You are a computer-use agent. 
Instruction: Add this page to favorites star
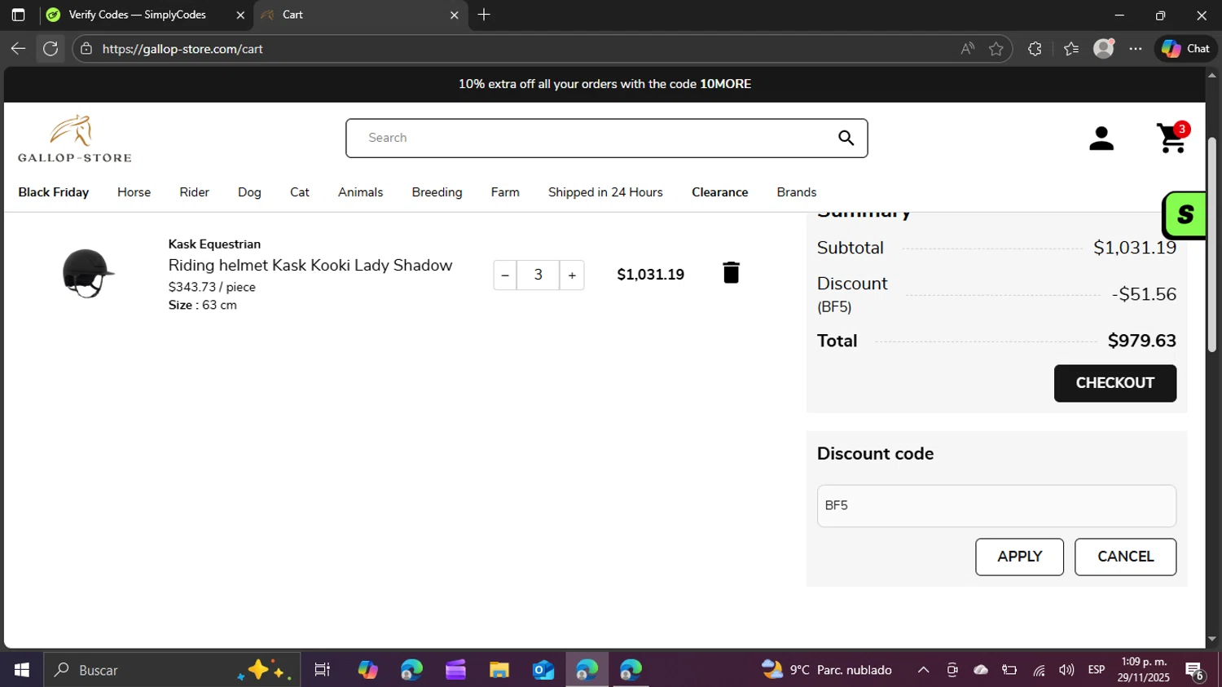pos(996,49)
